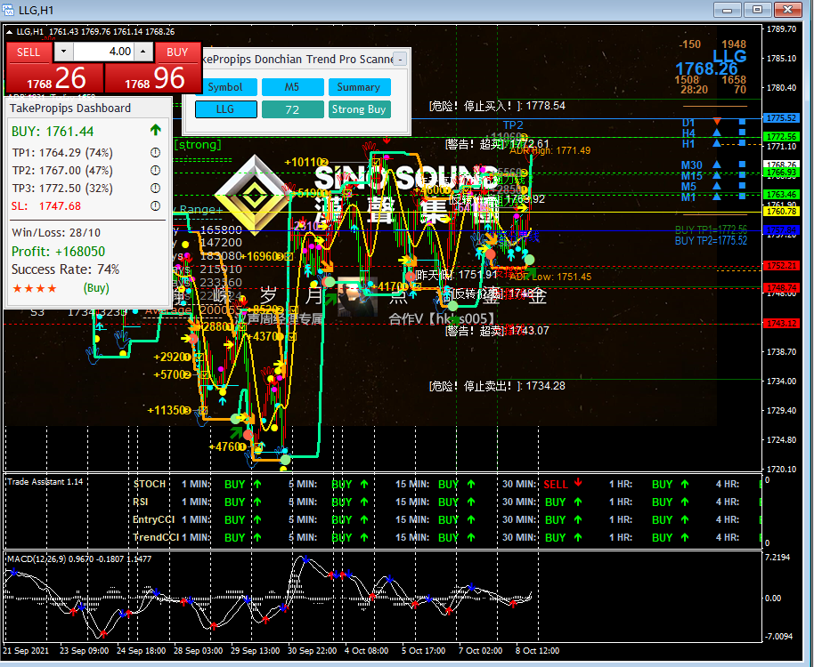
Task: Click the chart icon in the LLG,H1 title bar
Action: point(8,10)
